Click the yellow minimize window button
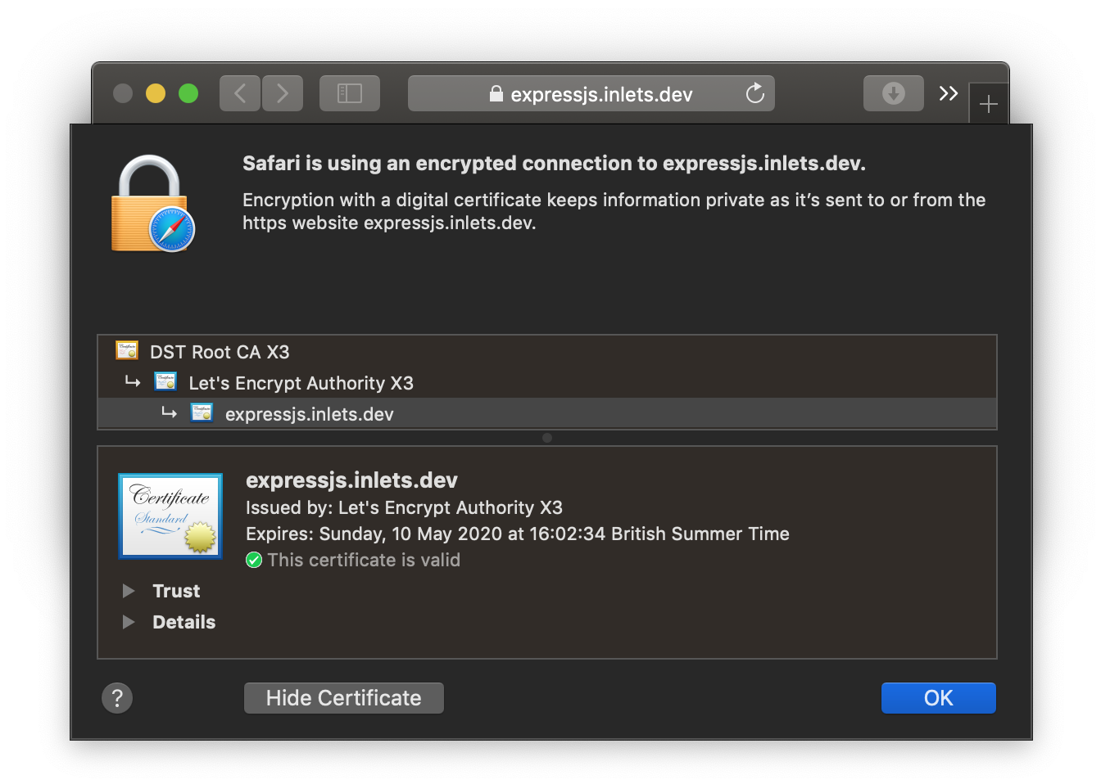 point(156,93)
